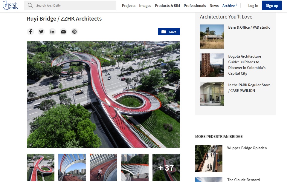Open In the PARK Regular Store link
Viewport: 287px width, 182px height.
(249, 88)
